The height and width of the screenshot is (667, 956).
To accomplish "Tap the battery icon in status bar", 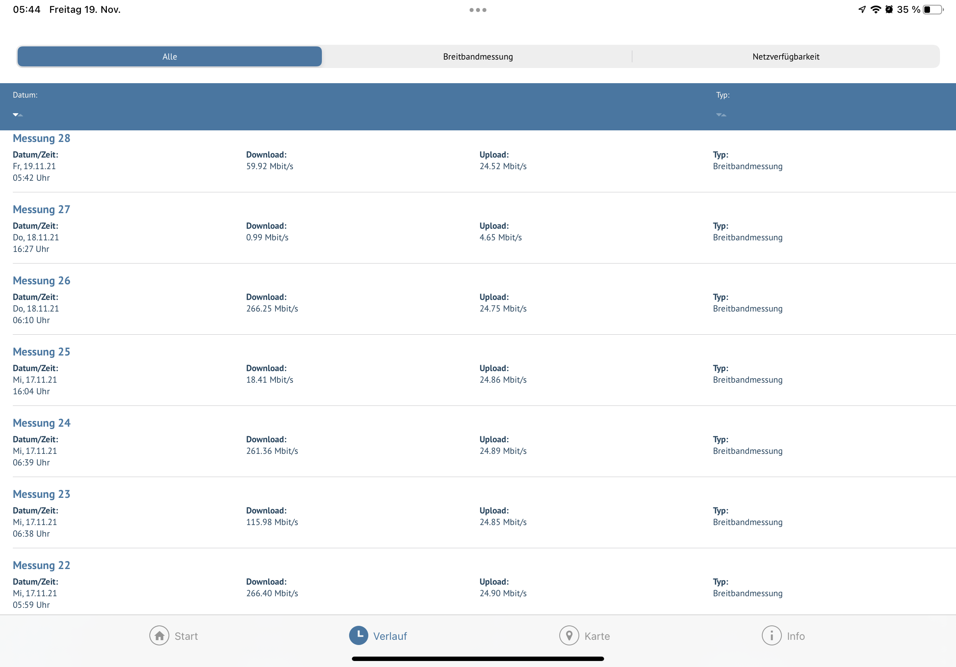I will point(933,10).
